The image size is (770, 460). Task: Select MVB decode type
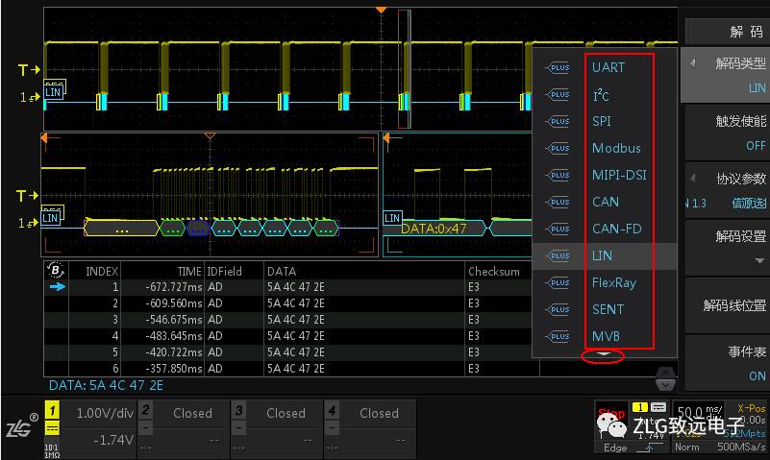(x=606, y=336)
